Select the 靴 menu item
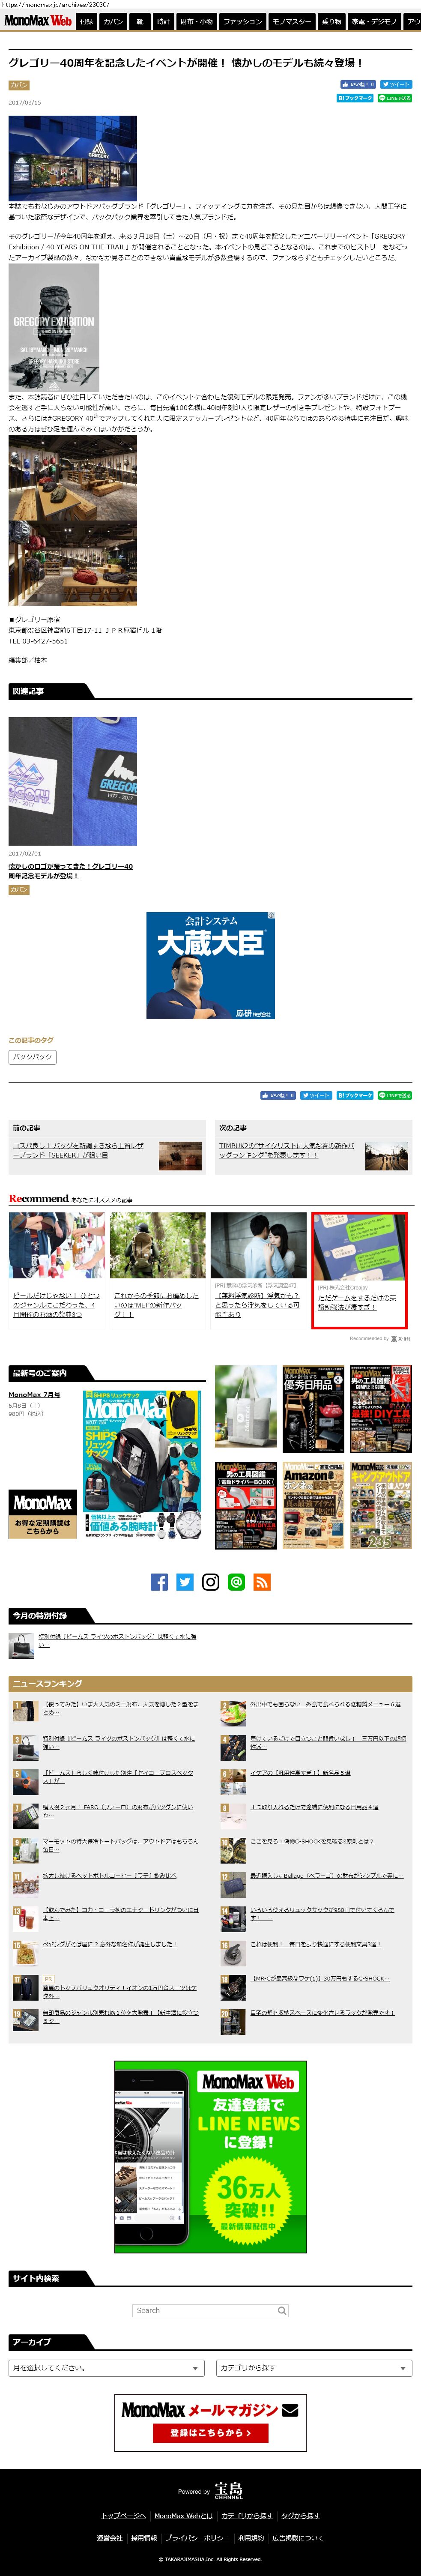This screenshot has height=2576, width=421. click(140, 21)
